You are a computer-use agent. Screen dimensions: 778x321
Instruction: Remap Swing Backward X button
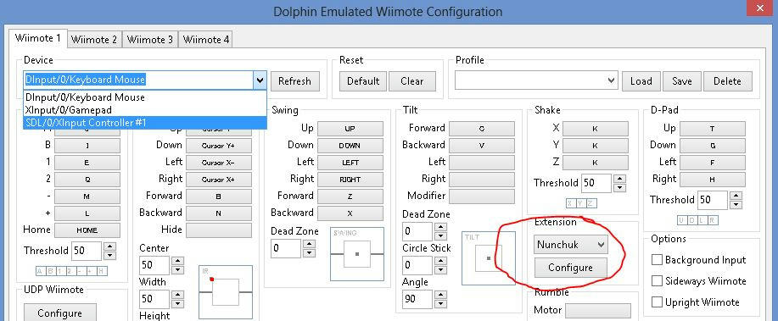pyautogui.click(x=350, y=213)
